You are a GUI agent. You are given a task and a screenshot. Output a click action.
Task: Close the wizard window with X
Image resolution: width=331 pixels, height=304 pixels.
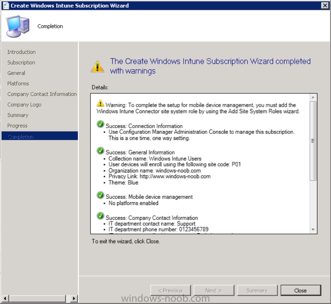[325, 5]
